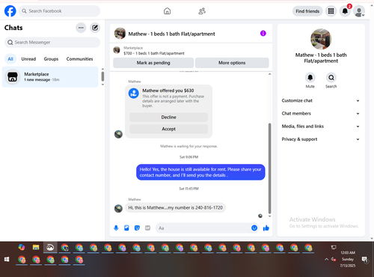Click the conversation scrollbar thumb
The height and width of the screenshot is (277, 374).
point(269,168)
